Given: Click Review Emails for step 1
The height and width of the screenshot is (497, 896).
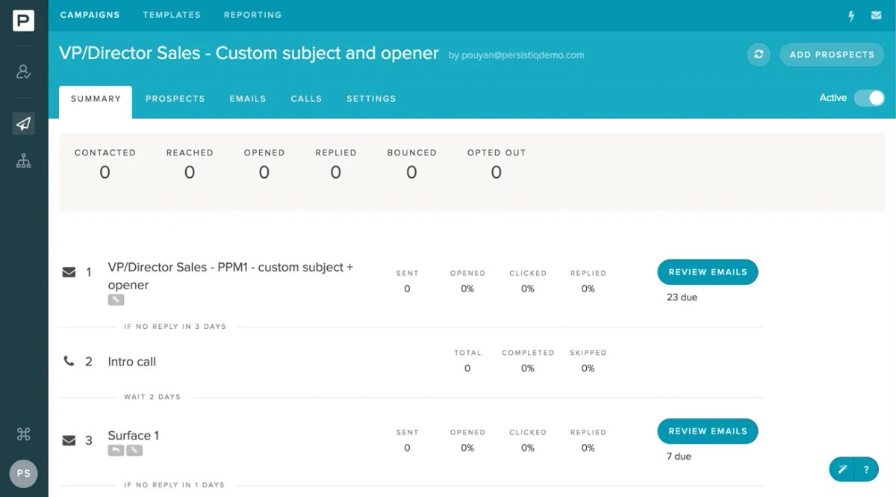Looking at the screenshot, I should (708, 272).
